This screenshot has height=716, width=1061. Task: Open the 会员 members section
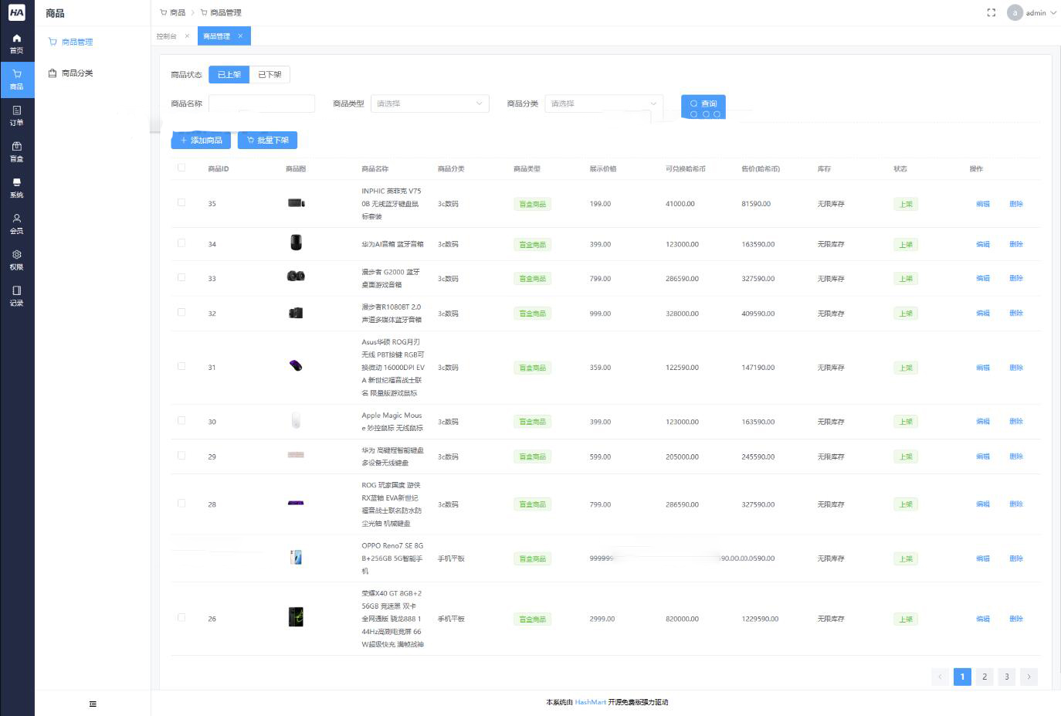16,223
